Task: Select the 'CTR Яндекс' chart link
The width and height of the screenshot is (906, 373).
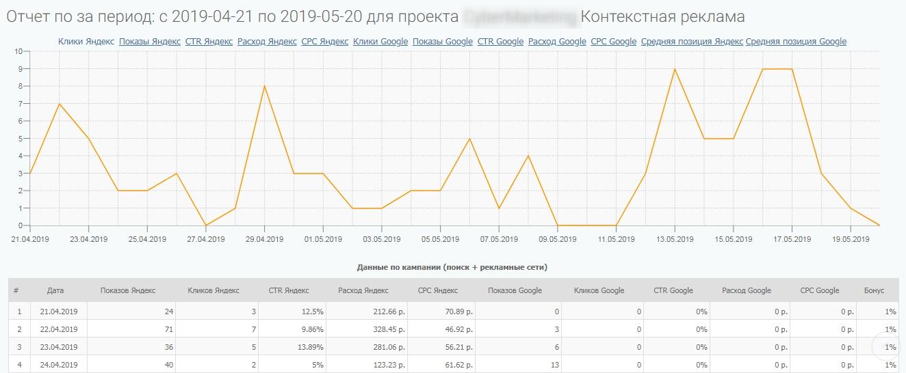Action: click(209, 42)
